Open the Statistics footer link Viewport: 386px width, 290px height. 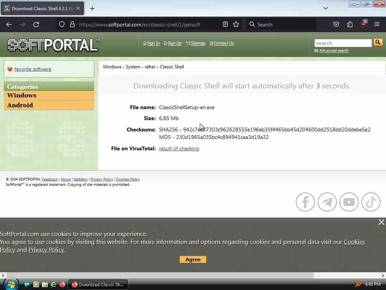coord(81,179)
